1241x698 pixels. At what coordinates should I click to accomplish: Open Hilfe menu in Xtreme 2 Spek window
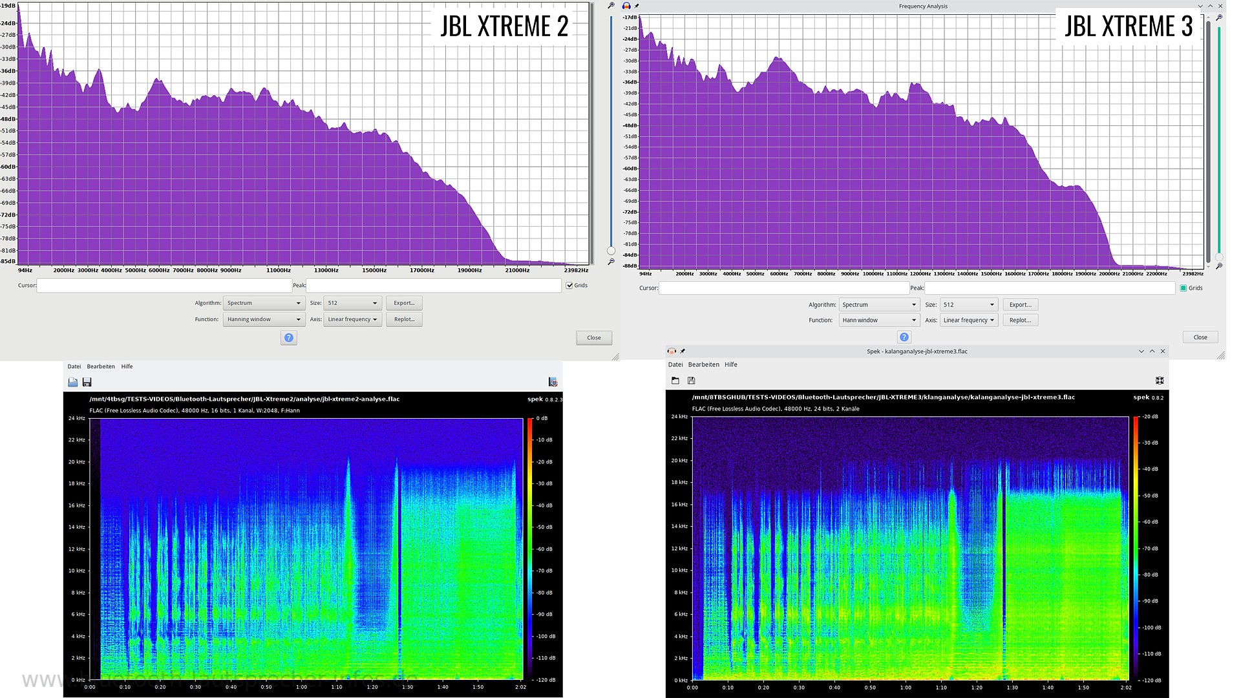point(127,366)
